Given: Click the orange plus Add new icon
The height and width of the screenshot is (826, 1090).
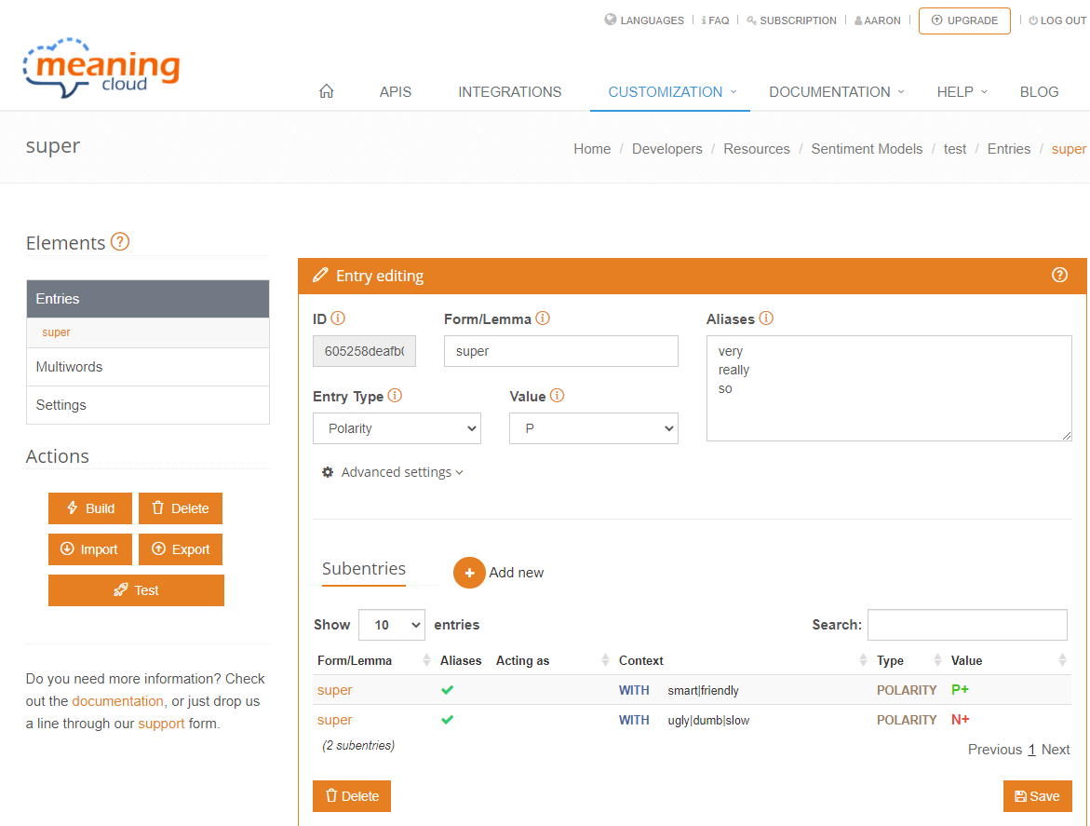Looking at the screenshot, I should coord(469,572).
